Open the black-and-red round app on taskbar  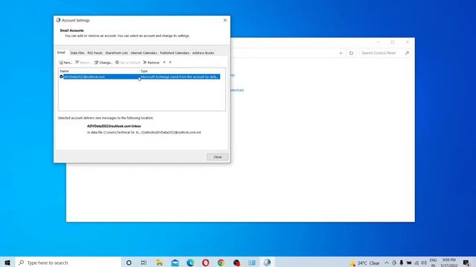point(237,263)
